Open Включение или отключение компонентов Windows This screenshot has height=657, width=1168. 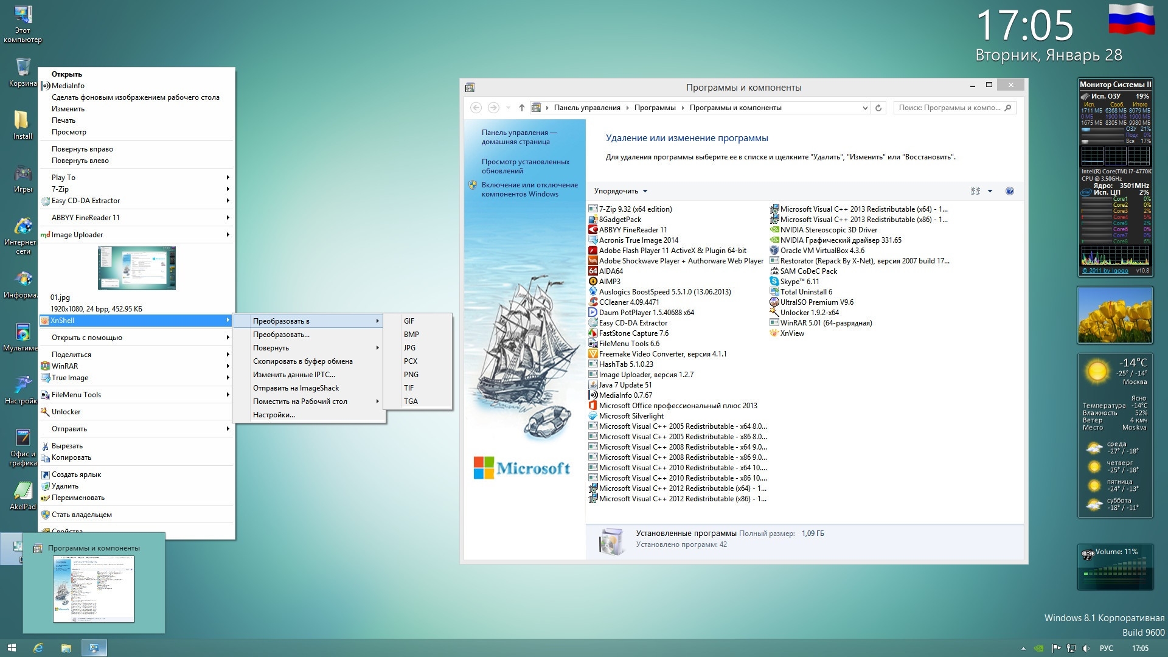click(529, 189)
